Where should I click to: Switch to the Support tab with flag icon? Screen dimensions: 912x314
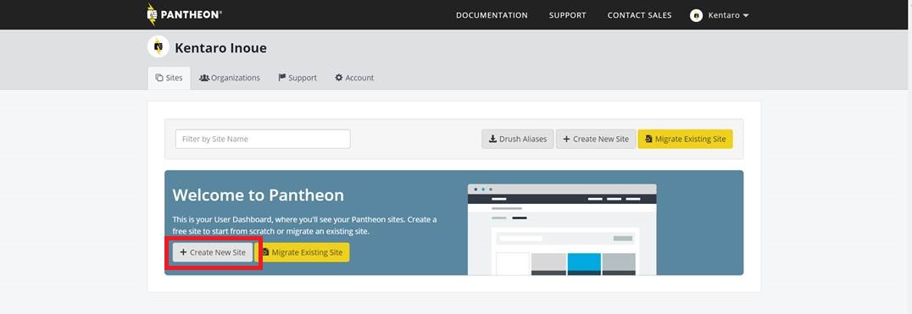tap(298, 78)
